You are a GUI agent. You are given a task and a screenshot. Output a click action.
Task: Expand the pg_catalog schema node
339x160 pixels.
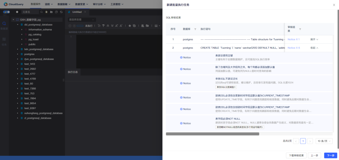point(22,34)
